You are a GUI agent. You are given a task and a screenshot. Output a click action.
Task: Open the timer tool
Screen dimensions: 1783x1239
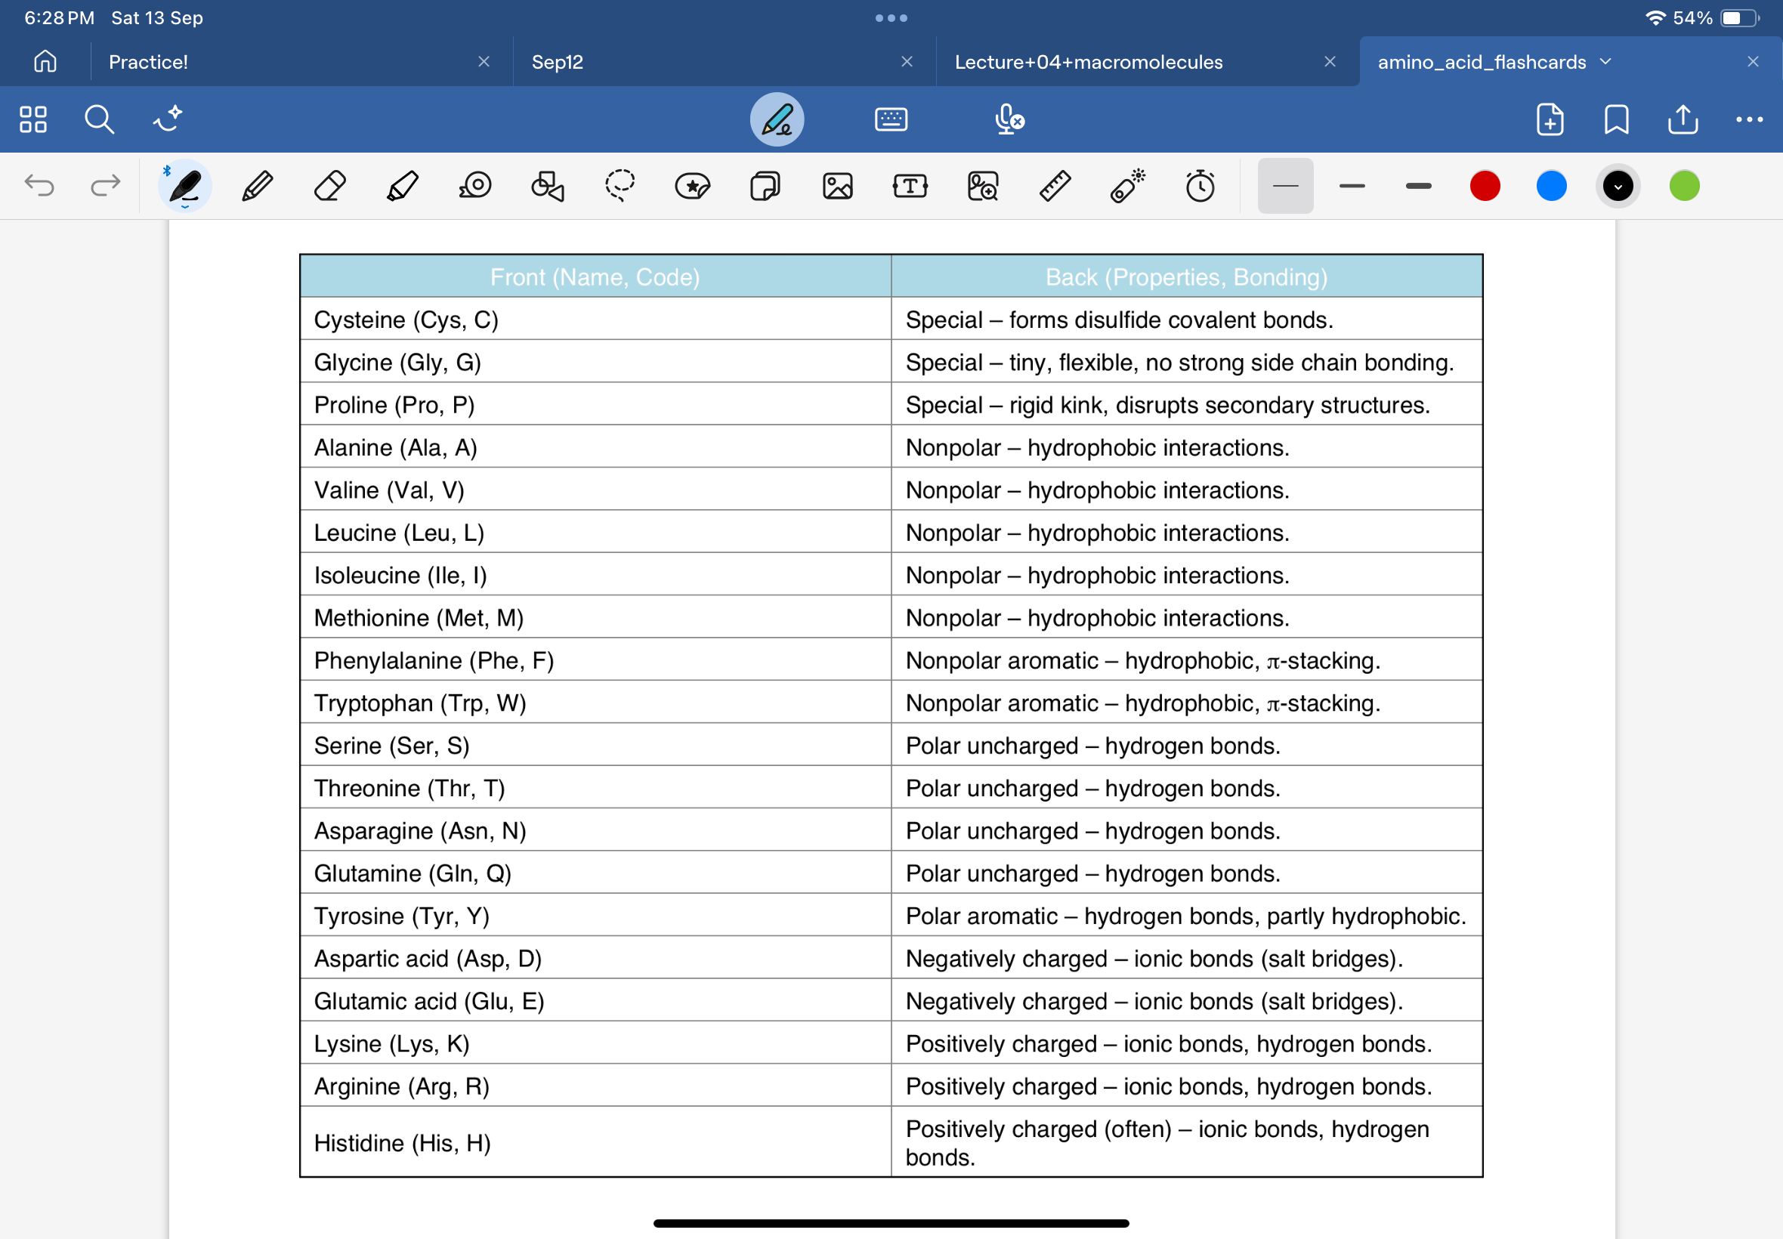click(1200, 186)
